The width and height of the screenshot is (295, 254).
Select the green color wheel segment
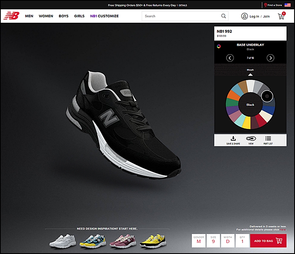pos(232,102)
